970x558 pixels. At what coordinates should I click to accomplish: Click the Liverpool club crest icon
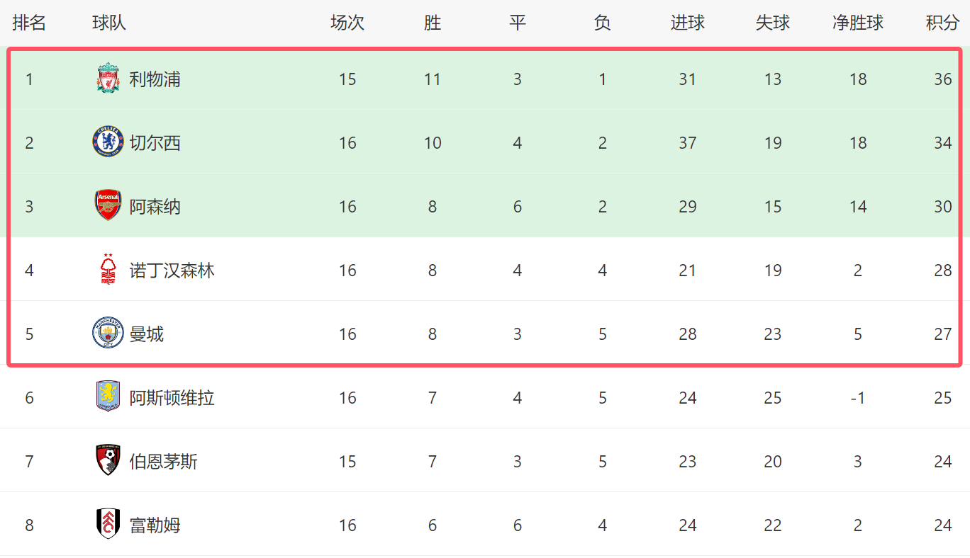click(108, 79)
